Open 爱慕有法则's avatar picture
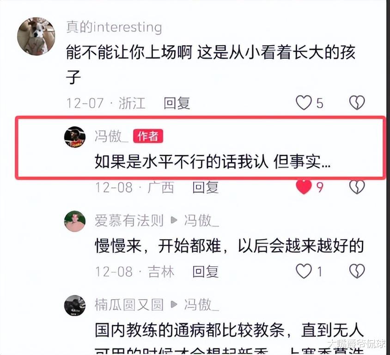Viewport: 390px width, 355px height. point(74,221)
